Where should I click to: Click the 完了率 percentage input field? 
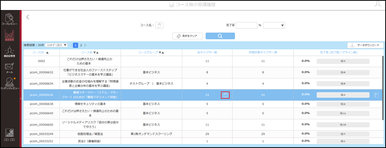tap(246, 25)
